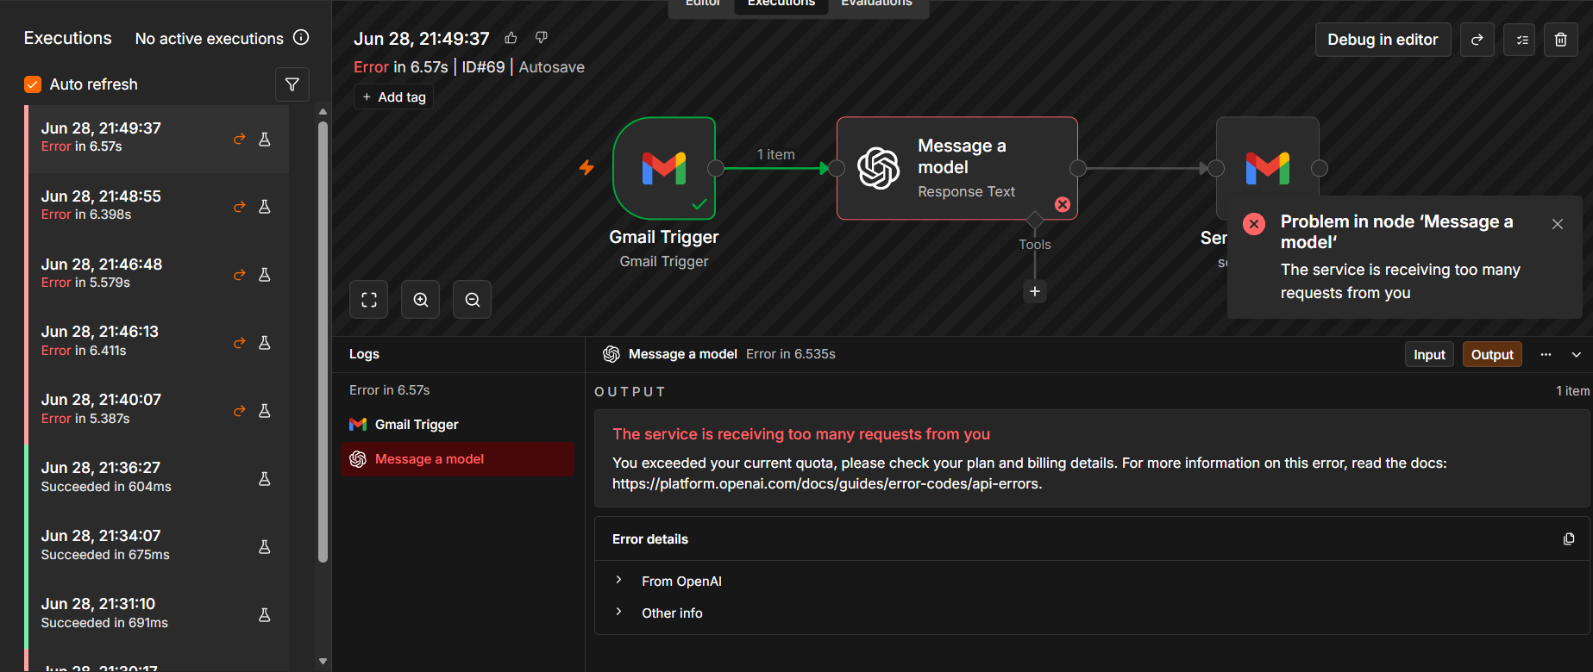Delete this execution with the trash icon
This screenshot has height=672, width=1593.
(1561, 40)
